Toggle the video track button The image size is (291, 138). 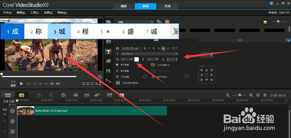[12, 111]
